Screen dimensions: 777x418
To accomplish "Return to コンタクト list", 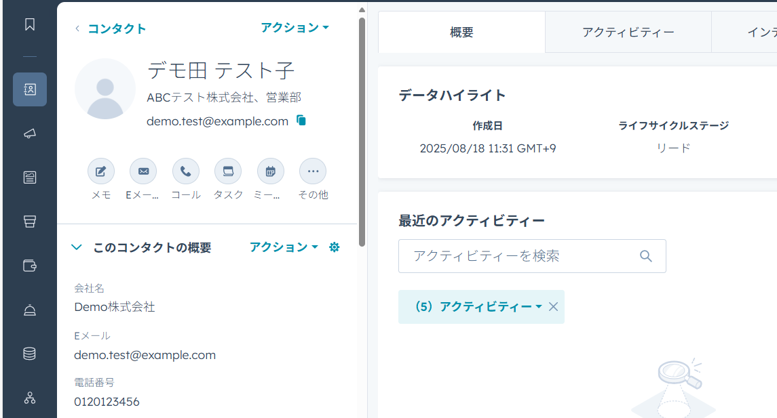I will point(117,28).
